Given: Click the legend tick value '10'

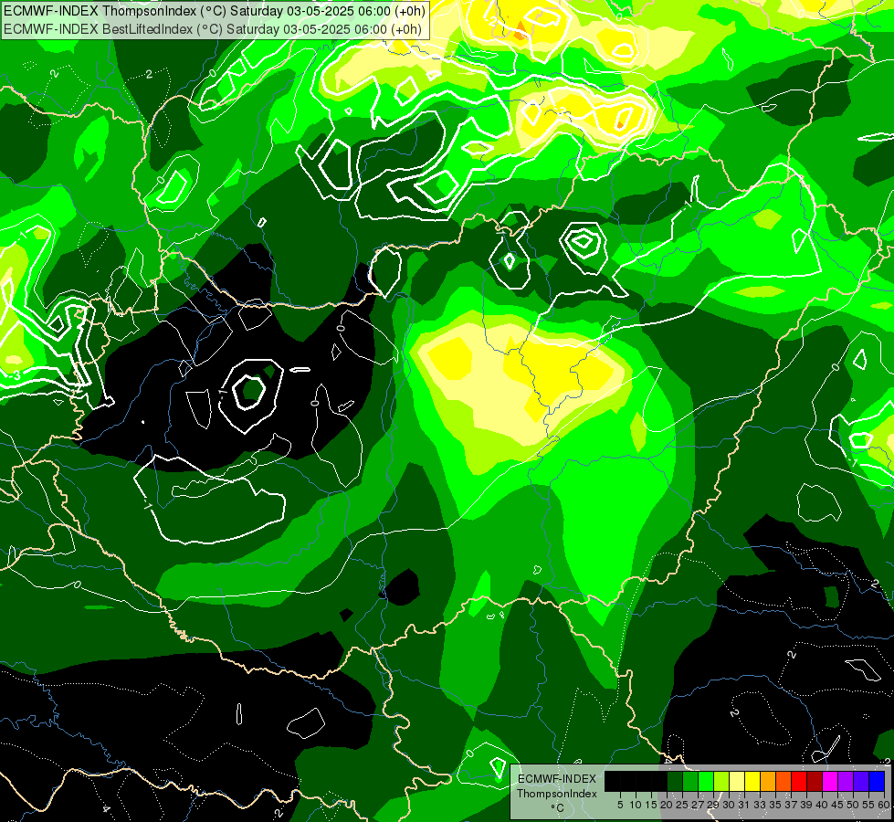Looking at the screenshot, I should point(636,805).
